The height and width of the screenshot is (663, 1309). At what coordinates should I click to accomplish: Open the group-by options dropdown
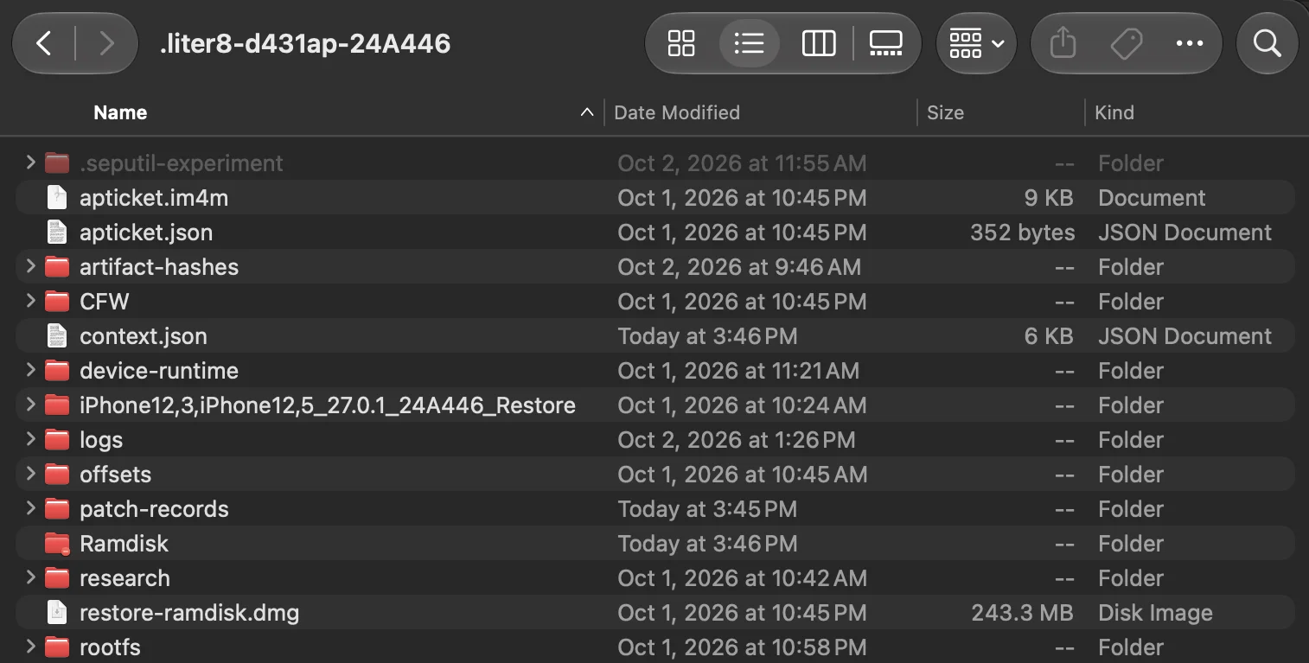point(976,43)
